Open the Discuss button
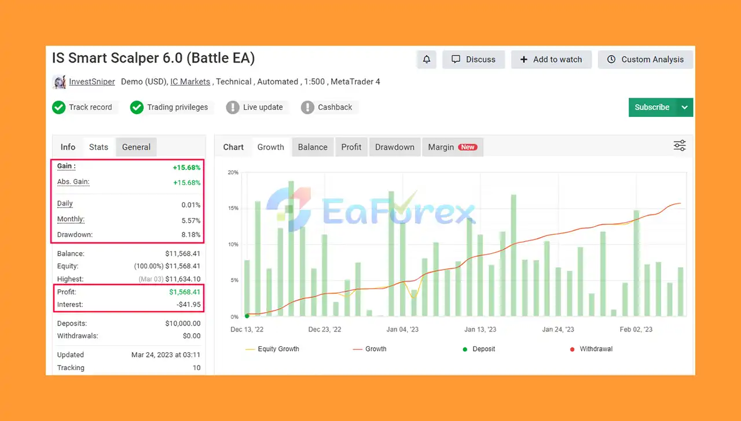The height and width of the screenshot is (421, 741). pyautogui.click(x=474, y=60)
